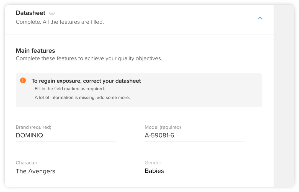Click the gray side panel on the right

coord(283,97)
